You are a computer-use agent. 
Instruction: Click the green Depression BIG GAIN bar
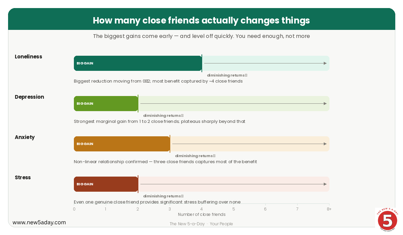[106, 103]
